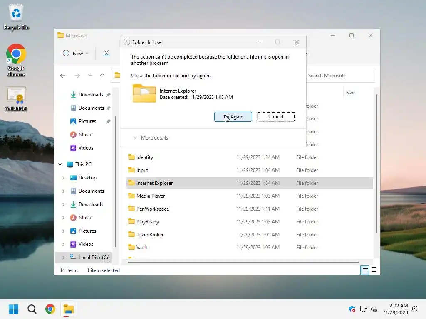426x319 pixels.
Task: Launch Chrome from the taskbar
Action: pos(50,309)
